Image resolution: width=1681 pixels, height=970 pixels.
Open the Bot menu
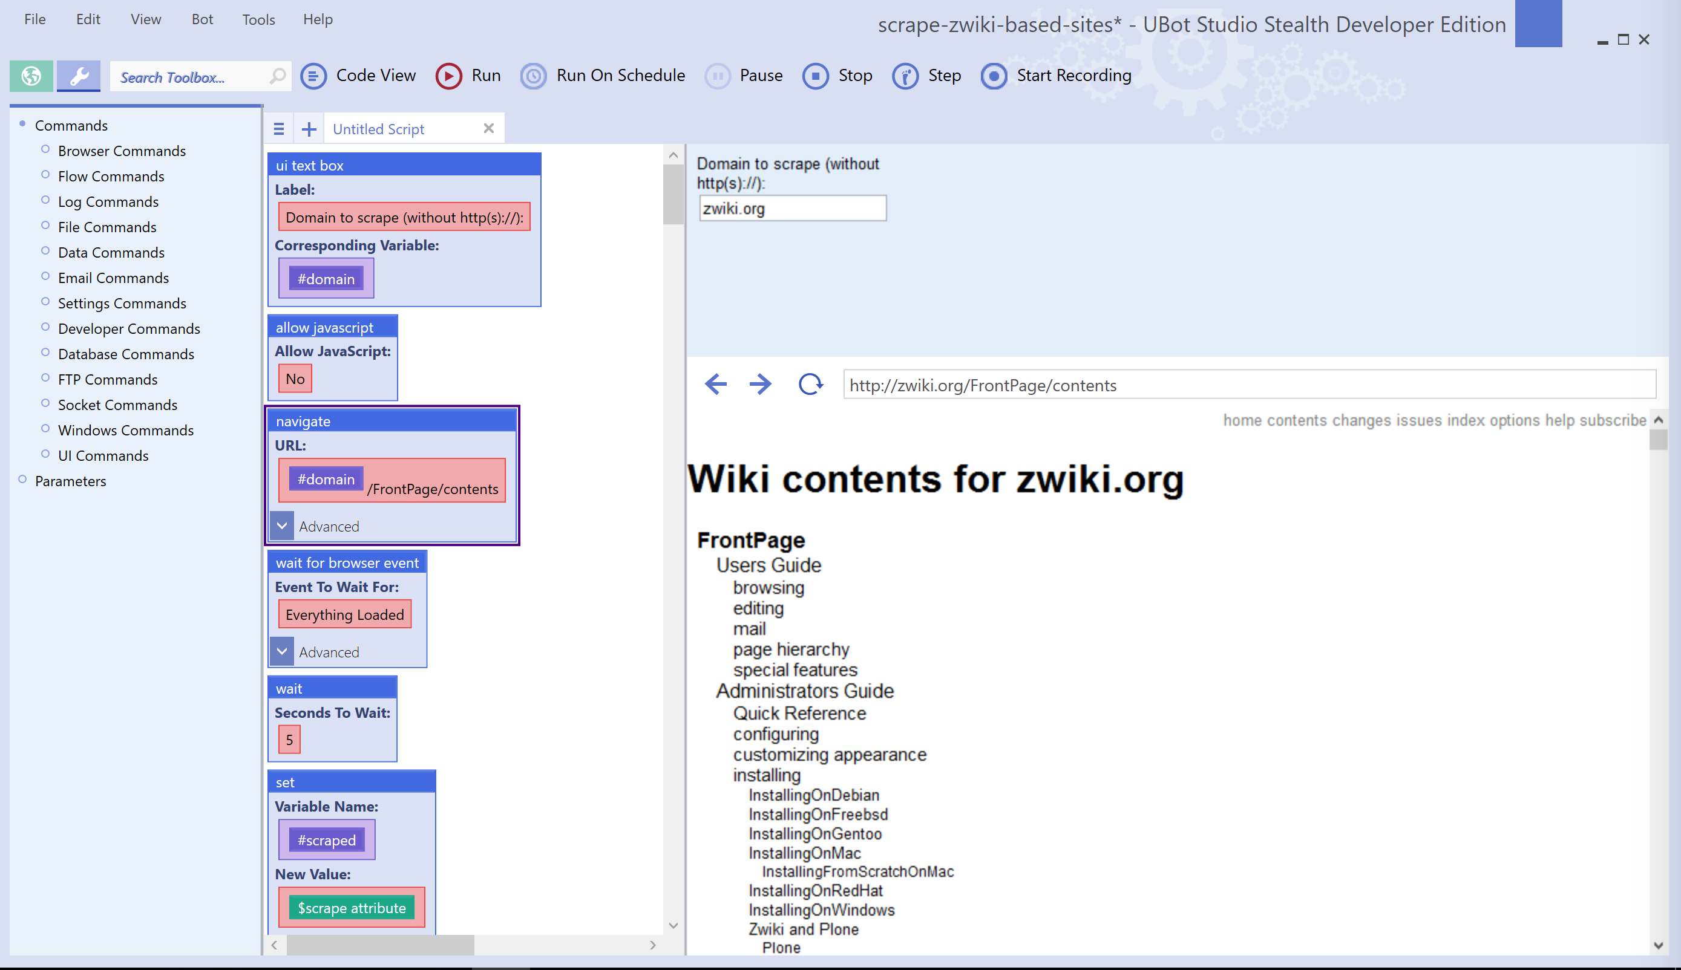click(202, 19)
